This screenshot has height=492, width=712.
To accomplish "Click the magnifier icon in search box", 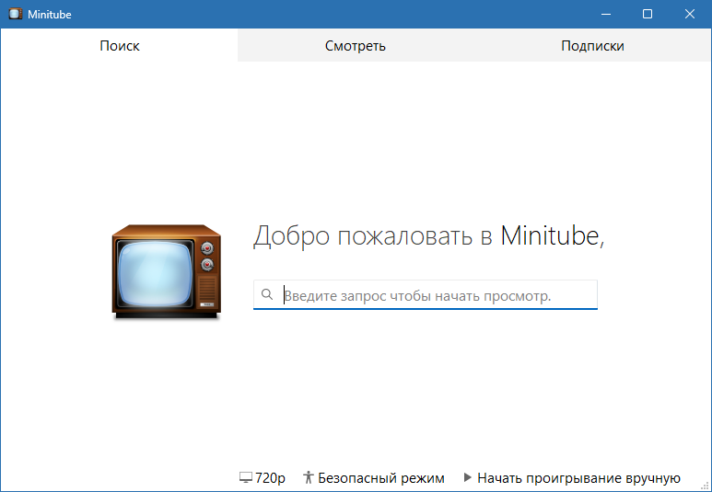I will [x=267, y=295].
